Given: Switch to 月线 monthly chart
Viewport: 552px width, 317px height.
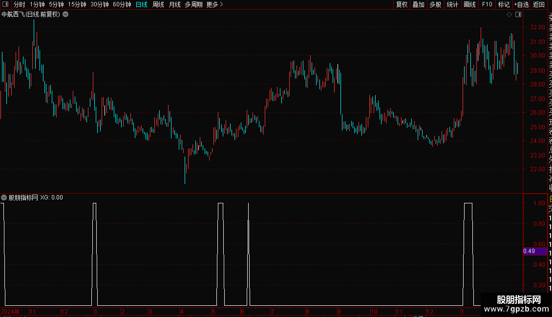Looking at the screenshot, I should point(174,4).
